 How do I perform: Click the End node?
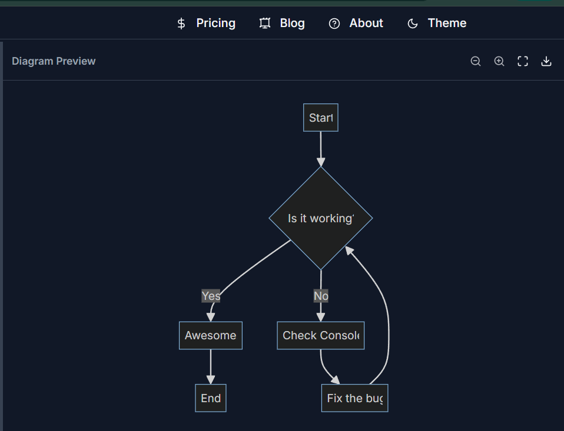click(211, 398)
